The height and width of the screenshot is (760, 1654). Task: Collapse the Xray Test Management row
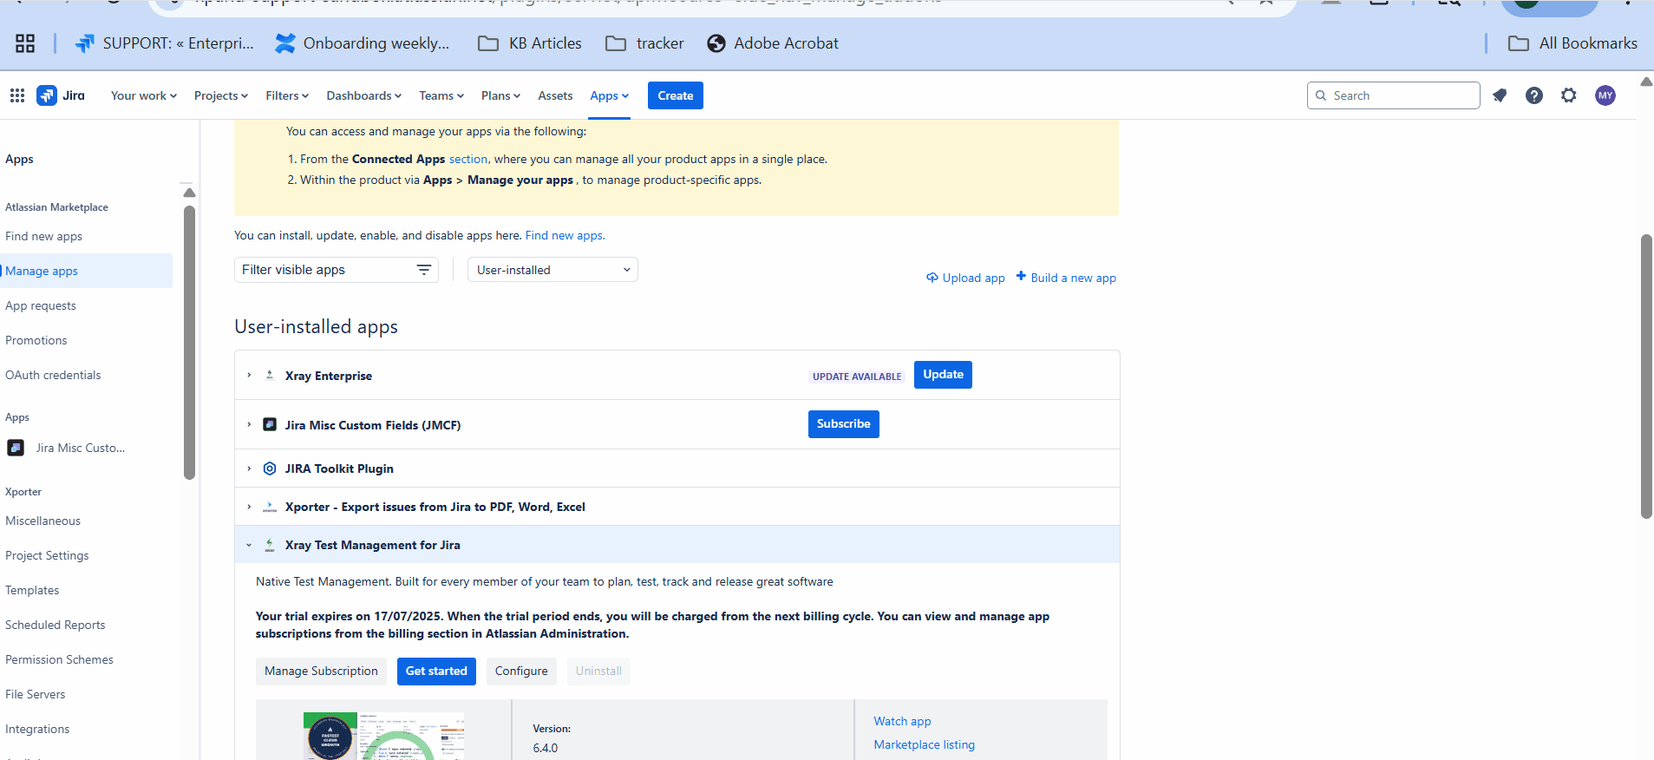[x=249, y=545]
